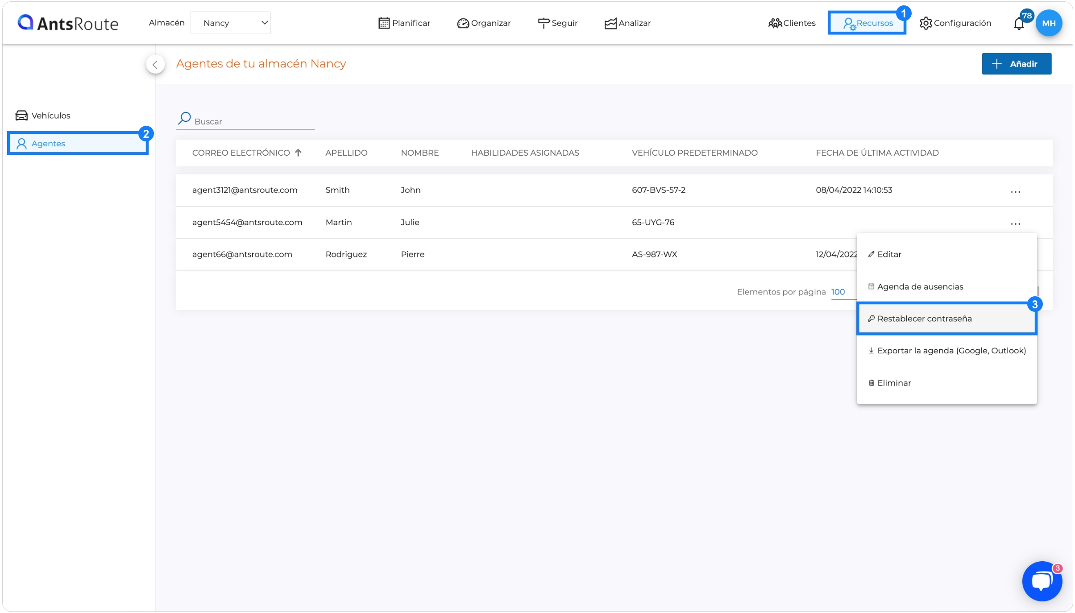Click the Exportar download icon

pos(871,350)
